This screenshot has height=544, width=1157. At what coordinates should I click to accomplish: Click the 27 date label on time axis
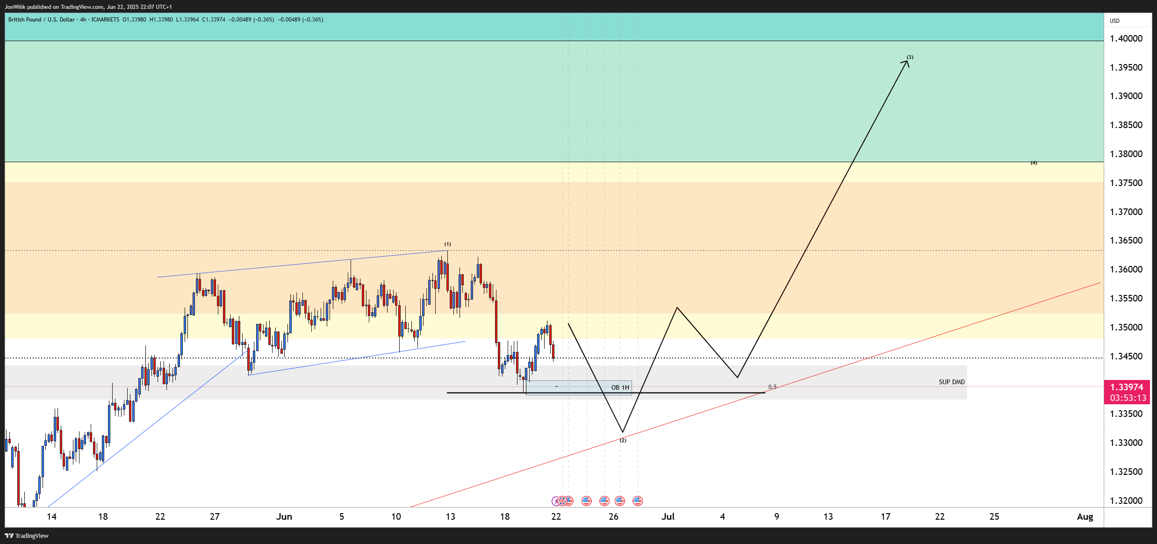point(215,517)
